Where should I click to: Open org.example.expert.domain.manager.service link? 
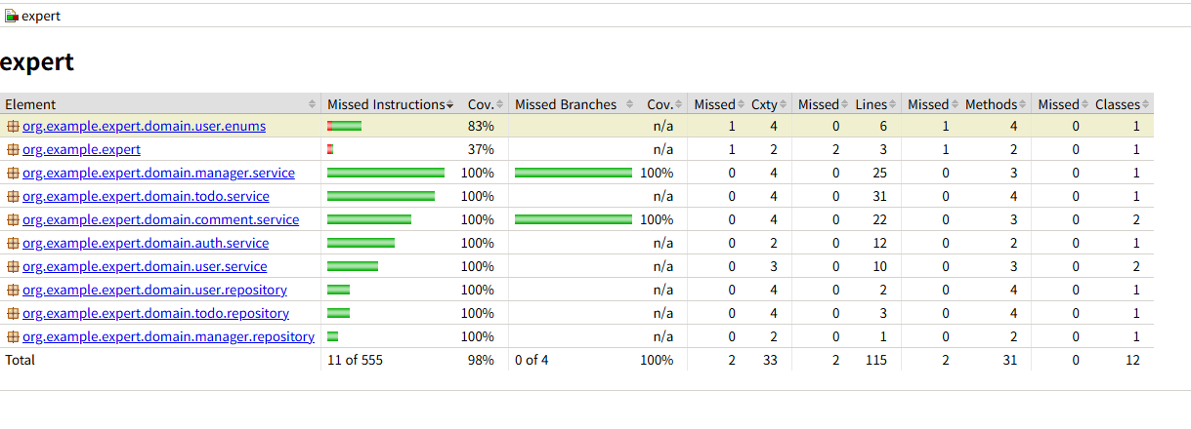158,173
